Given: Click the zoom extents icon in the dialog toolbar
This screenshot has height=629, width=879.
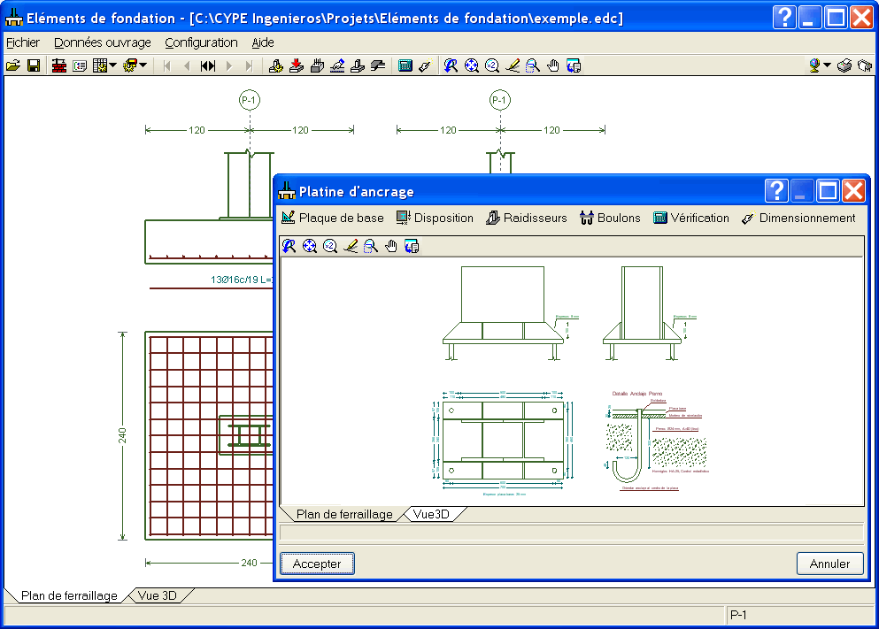Looking at the screenshot, I should 310,246.
